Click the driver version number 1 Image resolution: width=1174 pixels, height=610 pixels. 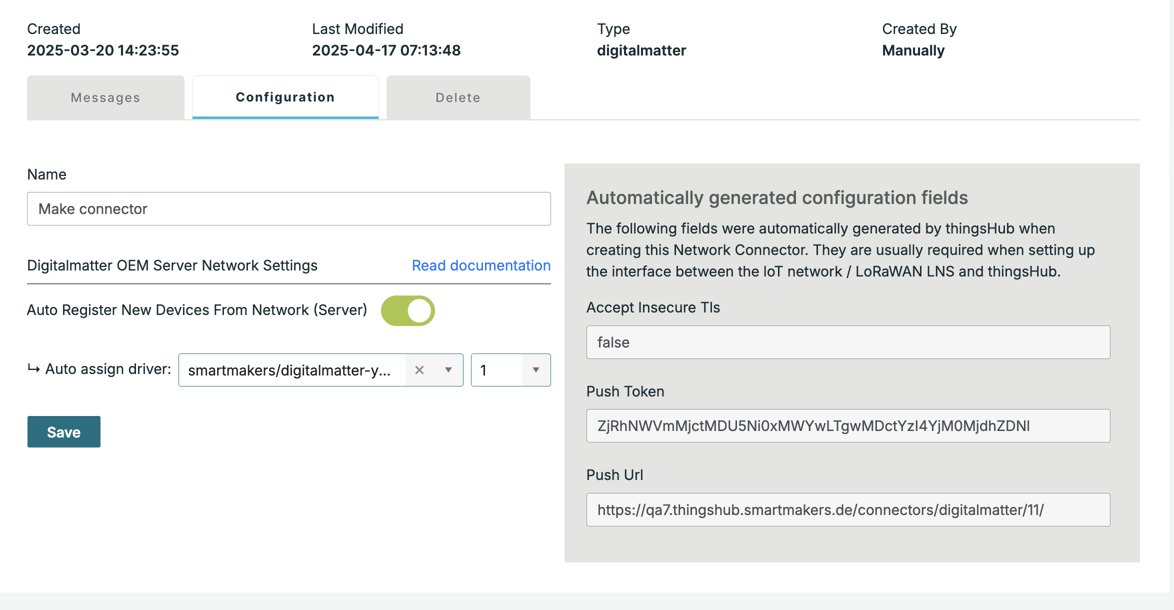coord(484,370)
